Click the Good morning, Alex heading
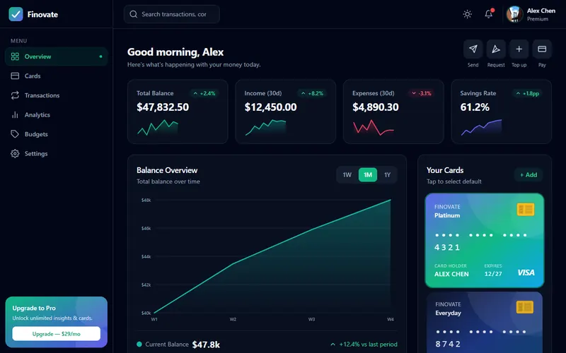566x353 pixels. click(175, 52)
